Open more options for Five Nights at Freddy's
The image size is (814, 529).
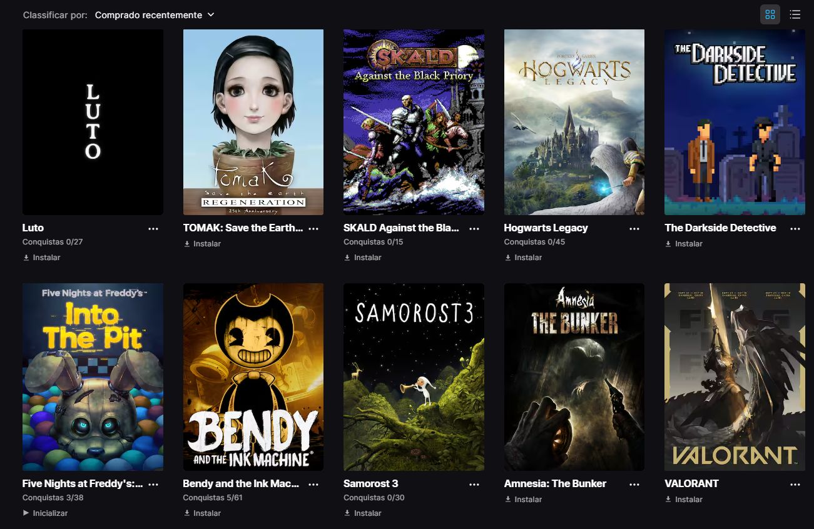153,485
